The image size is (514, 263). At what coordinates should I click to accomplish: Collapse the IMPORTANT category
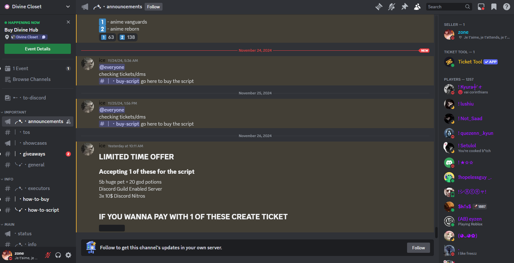(15, 112)
